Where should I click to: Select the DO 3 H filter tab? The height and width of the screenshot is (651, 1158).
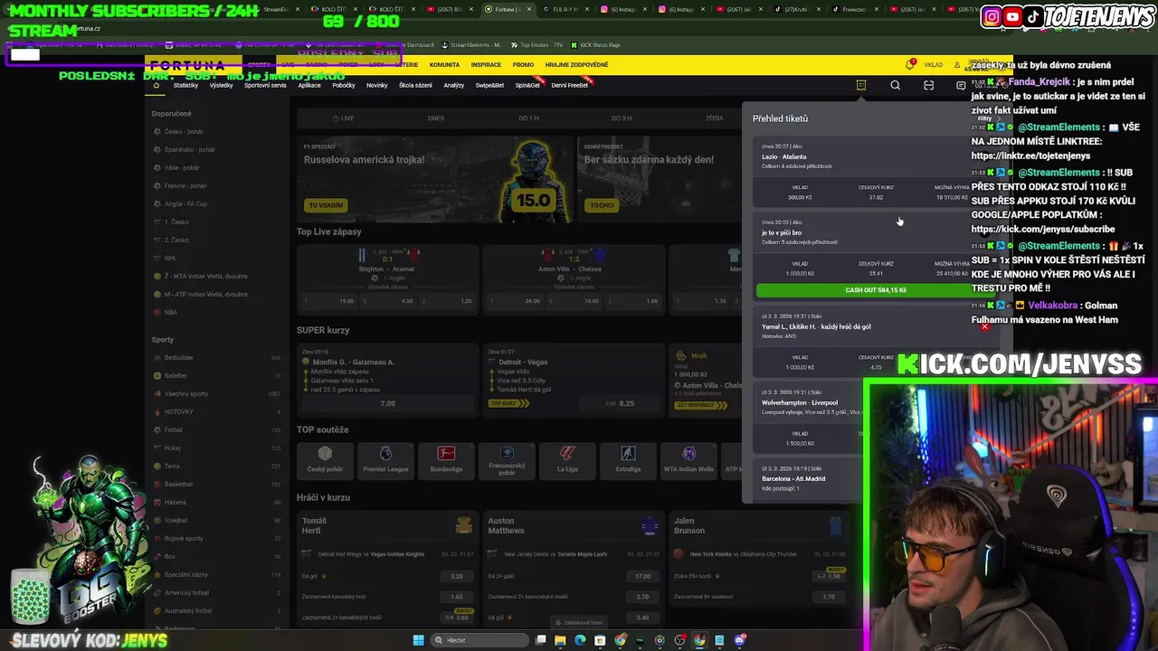click(x=622, y=118)
